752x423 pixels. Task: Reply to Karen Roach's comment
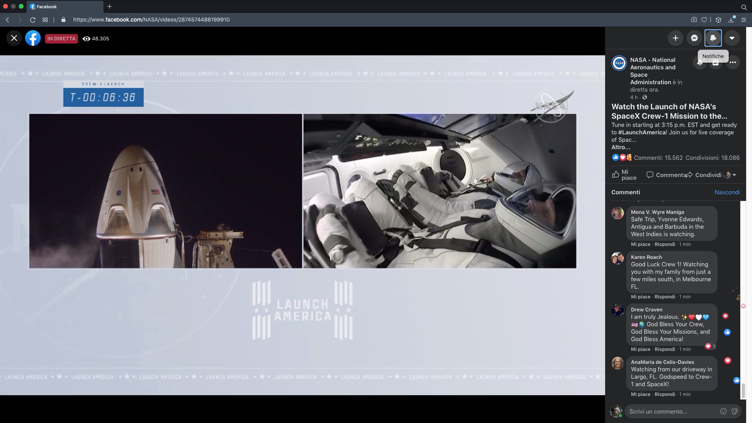coord(665,297)
